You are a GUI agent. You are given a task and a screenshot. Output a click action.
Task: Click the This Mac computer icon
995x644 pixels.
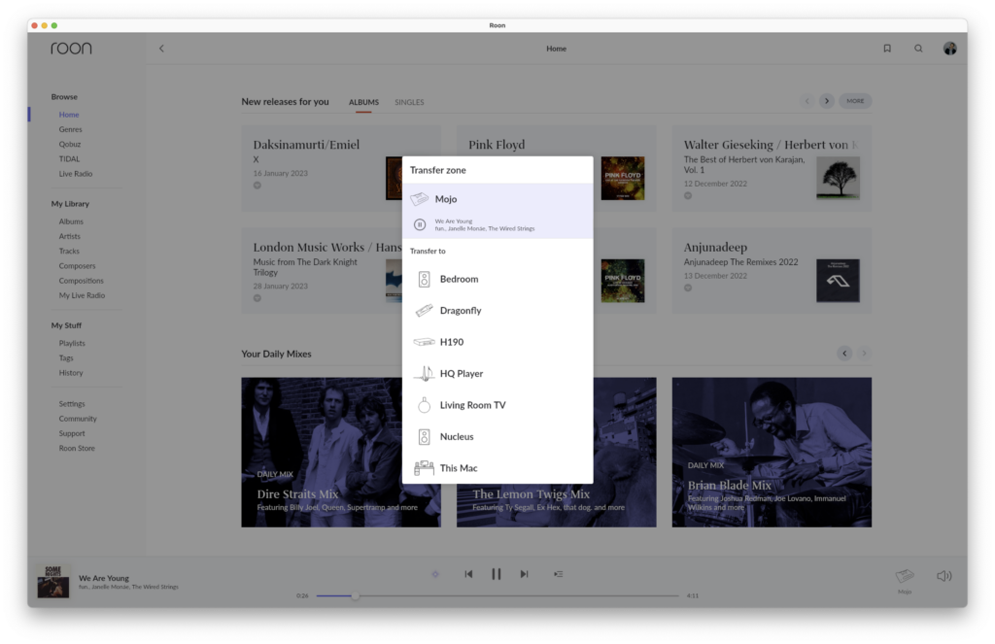pyautogui.click(x=424, y=468)
